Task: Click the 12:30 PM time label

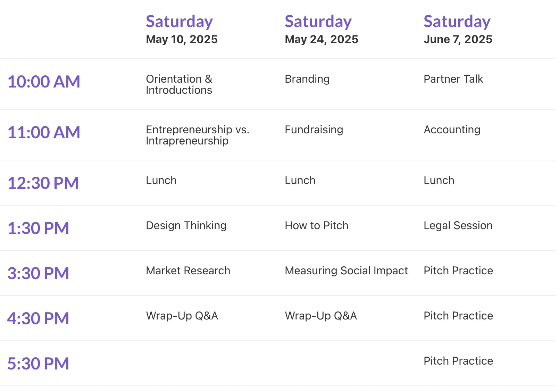Action: 43,183
